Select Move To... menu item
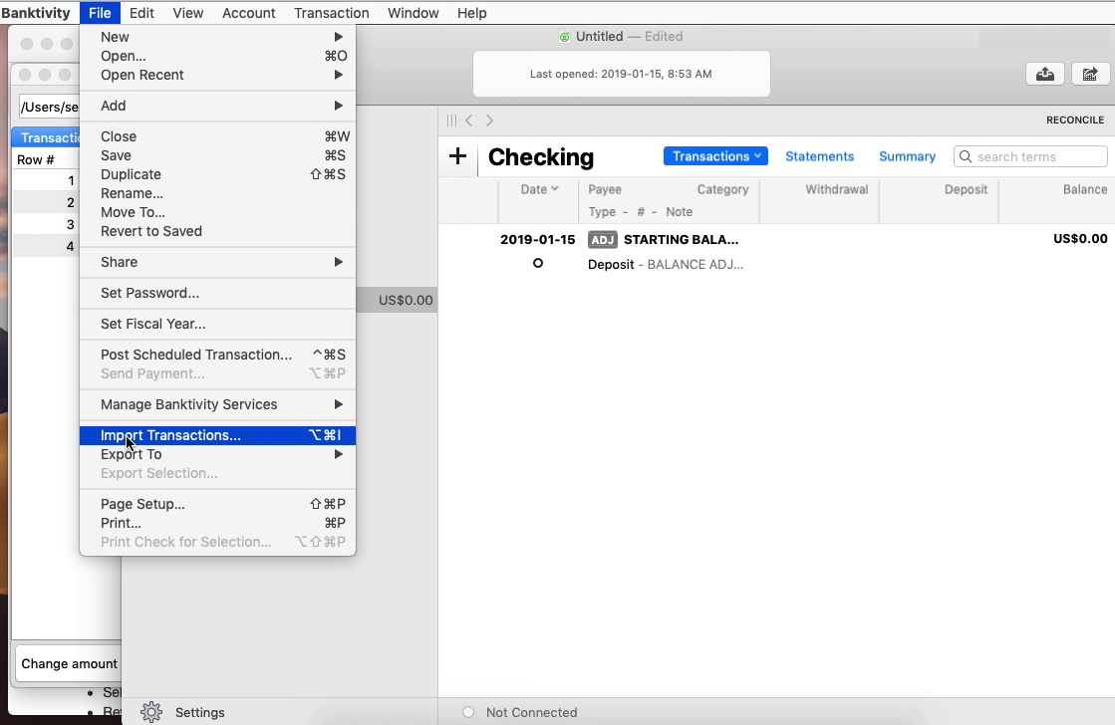This screenshot has width=1115, height=725. [217, 212]
